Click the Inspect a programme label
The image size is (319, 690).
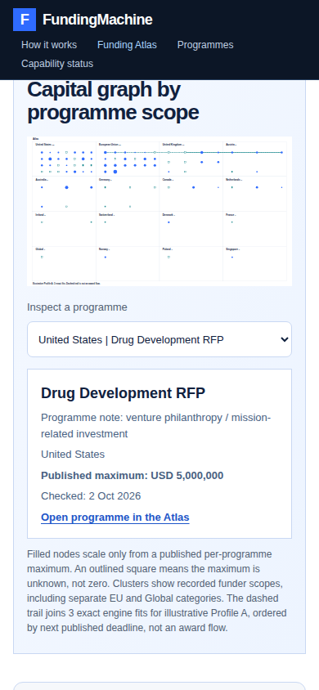click(x=77, y=307)
